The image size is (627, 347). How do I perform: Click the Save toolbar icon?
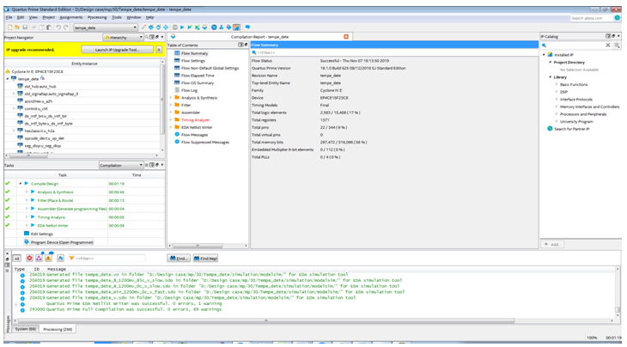(x=25, y=27)
